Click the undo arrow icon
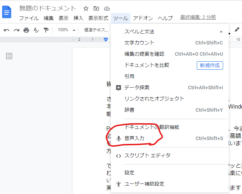 (x=6, y=30)
